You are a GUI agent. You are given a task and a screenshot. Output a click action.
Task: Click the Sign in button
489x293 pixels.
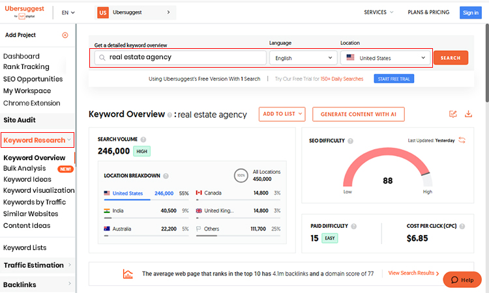point(470,13)
